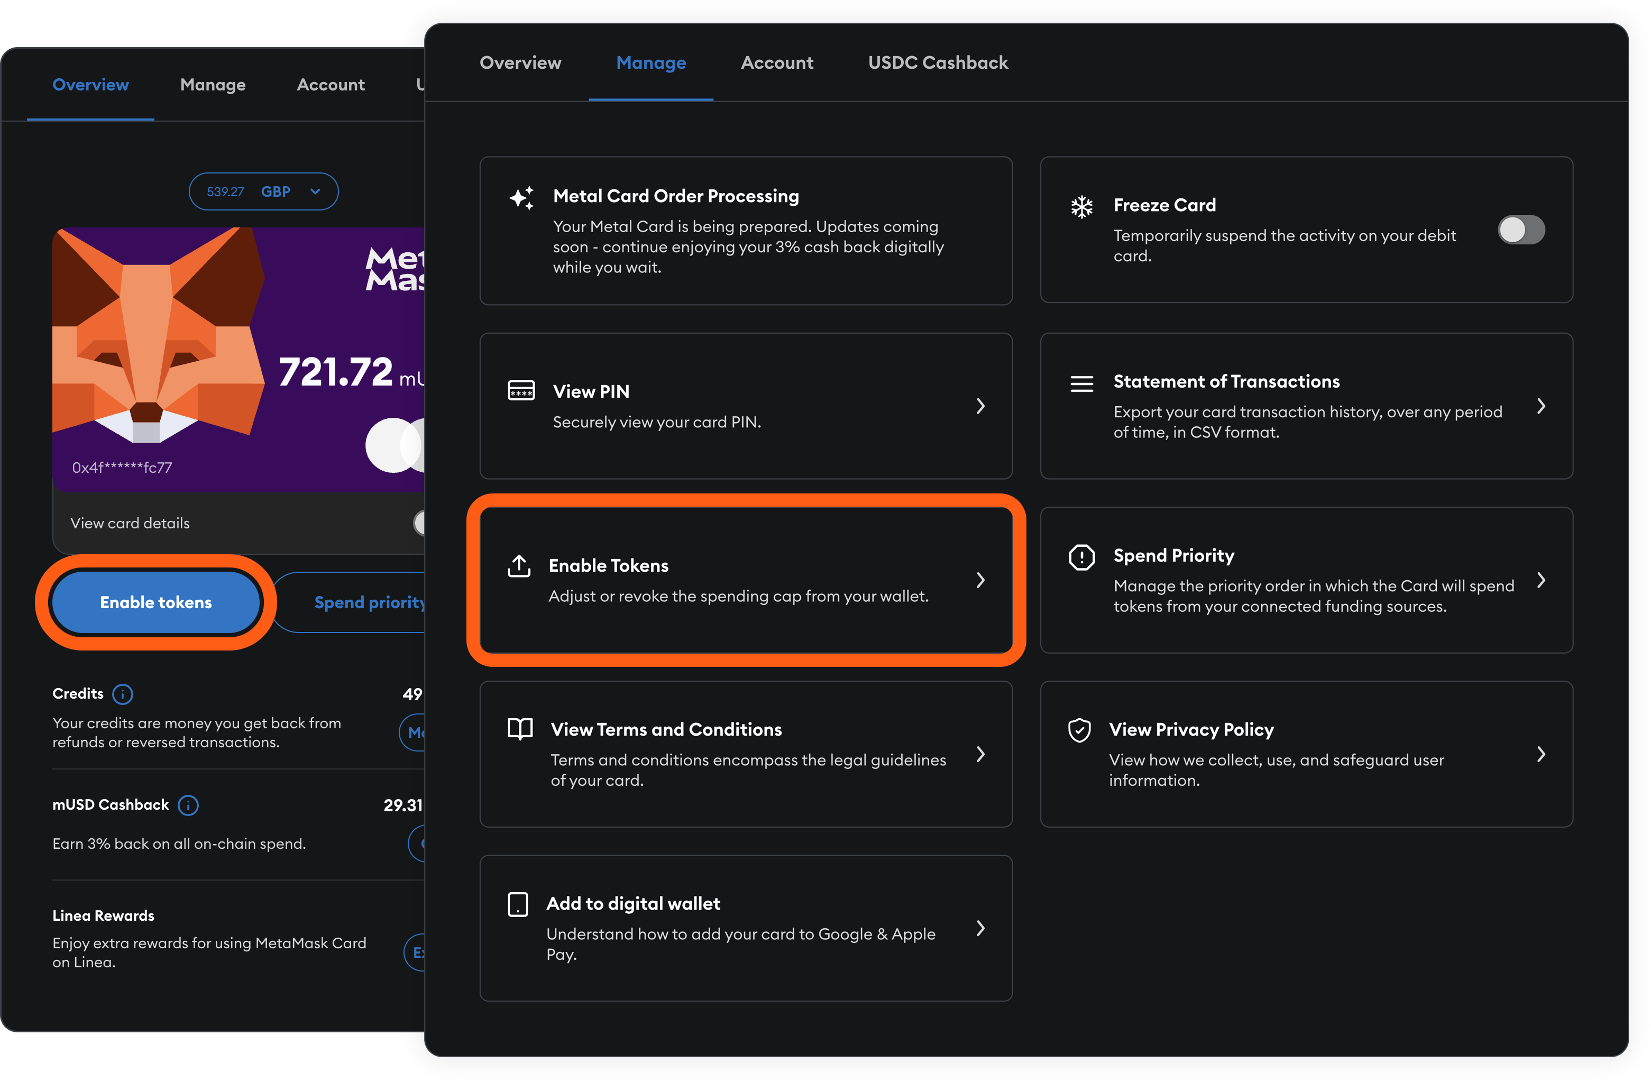Open Add to digital wallet title
The image size is (1651, 1081).
coord(634,903)
